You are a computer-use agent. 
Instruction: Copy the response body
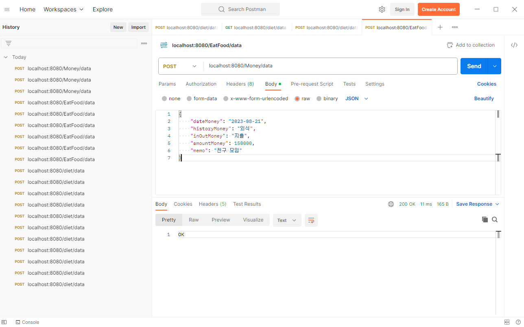click(x=485, y=219)
